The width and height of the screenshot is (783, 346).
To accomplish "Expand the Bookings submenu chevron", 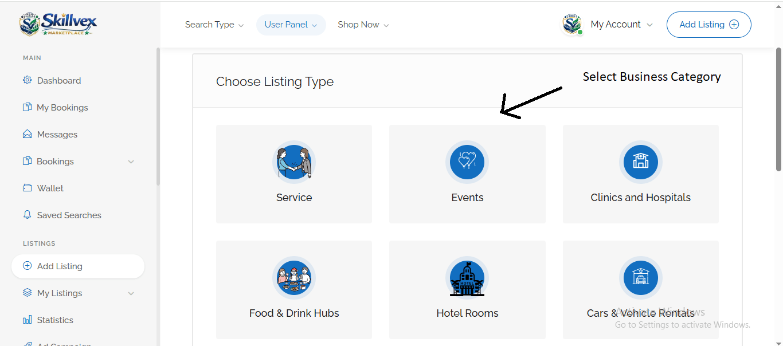I will pos(131,162).
